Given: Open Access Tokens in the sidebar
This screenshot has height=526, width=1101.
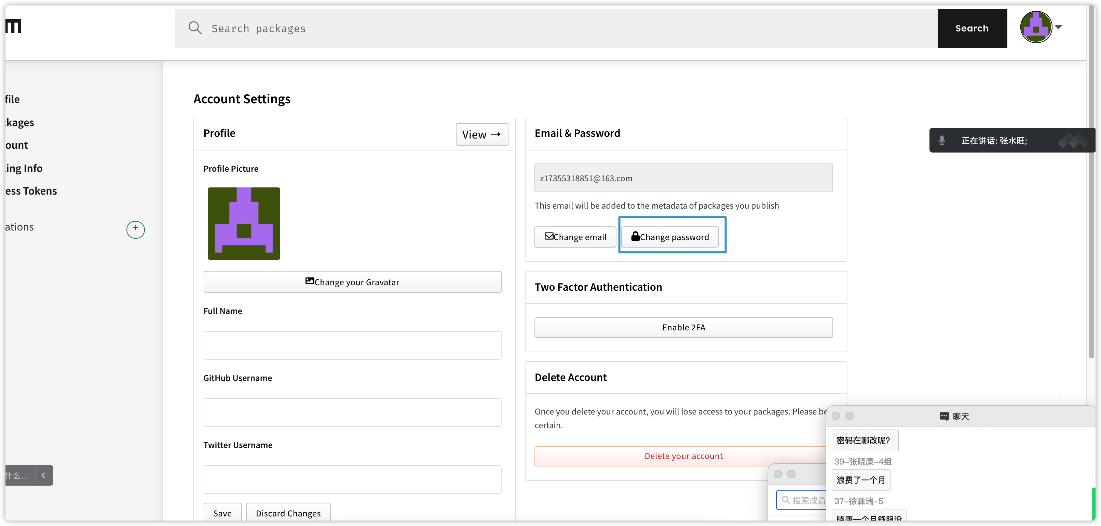Looking at the screenshot, I should [x=31, y=191].
